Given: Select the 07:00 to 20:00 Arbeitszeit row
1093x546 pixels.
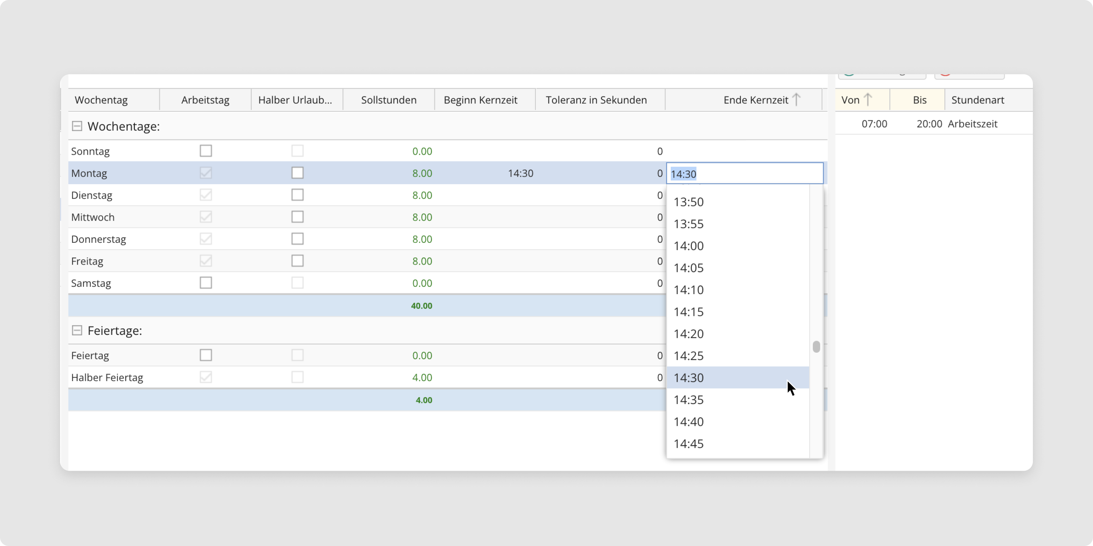Looking at the screenshot, I should point(933,124).
